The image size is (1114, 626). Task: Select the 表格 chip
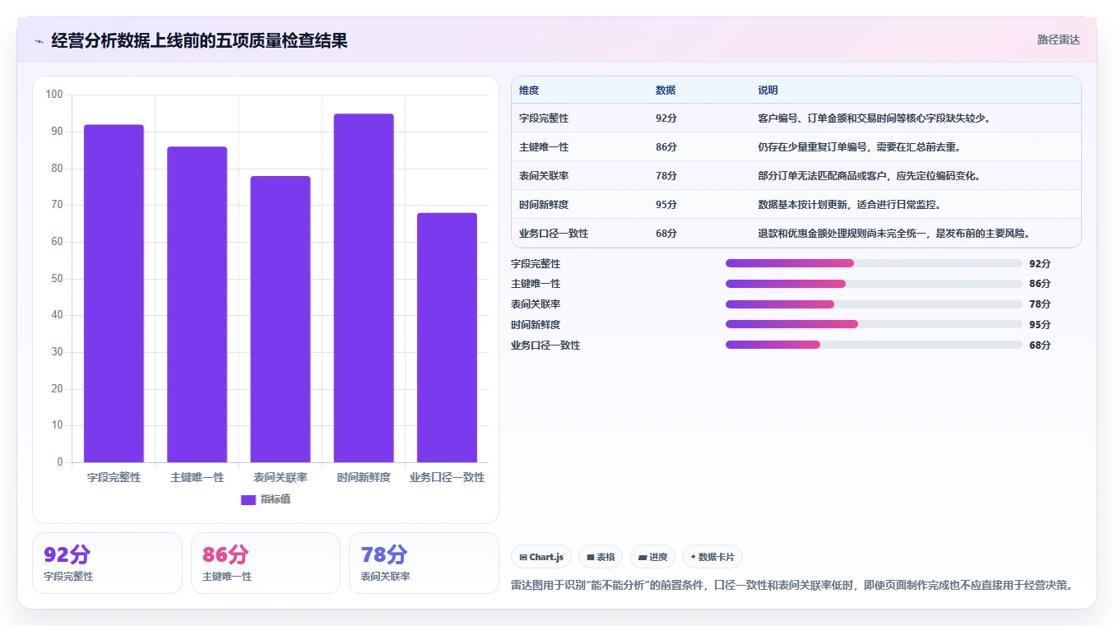(601, 557)
